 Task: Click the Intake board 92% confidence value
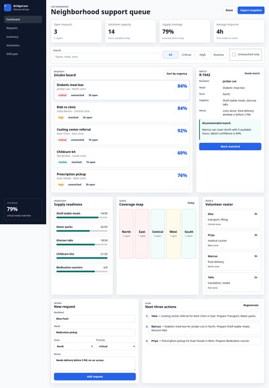182,131
